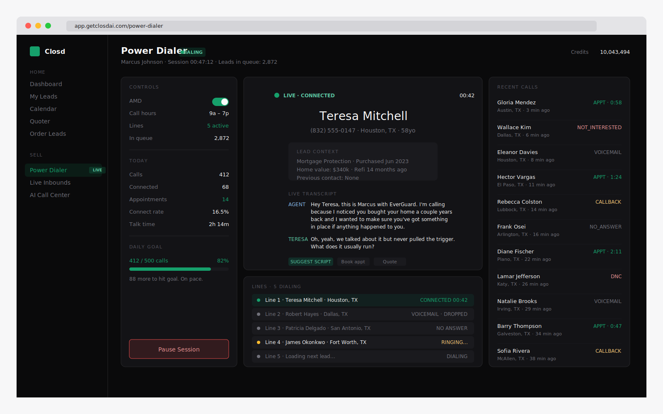Click the green Closd logo icon
This screenshot has width=663, height=414.
click(x=35, y=51)
